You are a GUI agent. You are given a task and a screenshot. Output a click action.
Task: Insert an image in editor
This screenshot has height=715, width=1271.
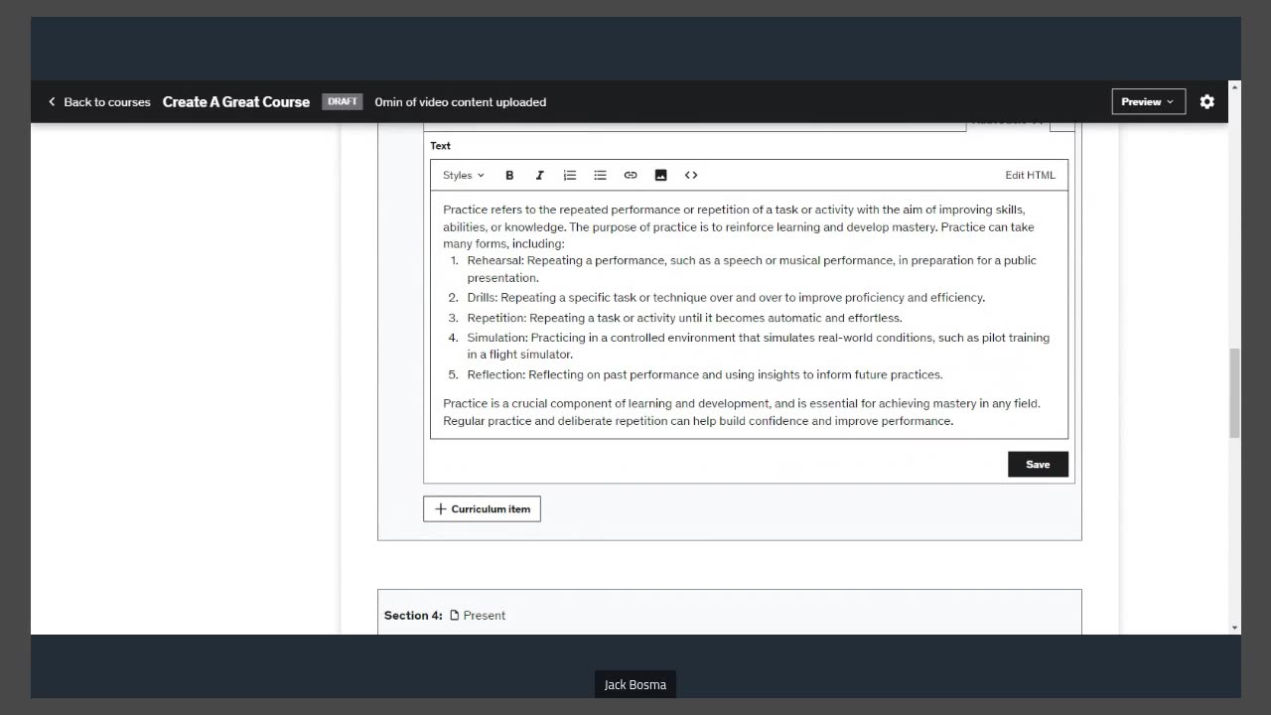click(x=660, y=175)
